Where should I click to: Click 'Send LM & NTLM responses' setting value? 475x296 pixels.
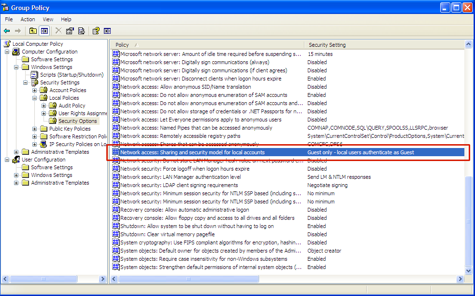tap(339, 177)
